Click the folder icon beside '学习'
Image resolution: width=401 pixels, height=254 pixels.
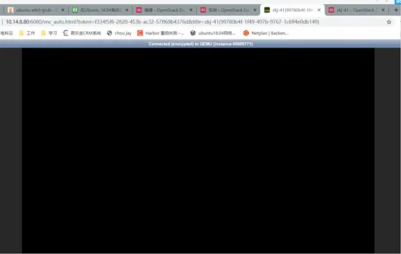(x=43, y=33)
